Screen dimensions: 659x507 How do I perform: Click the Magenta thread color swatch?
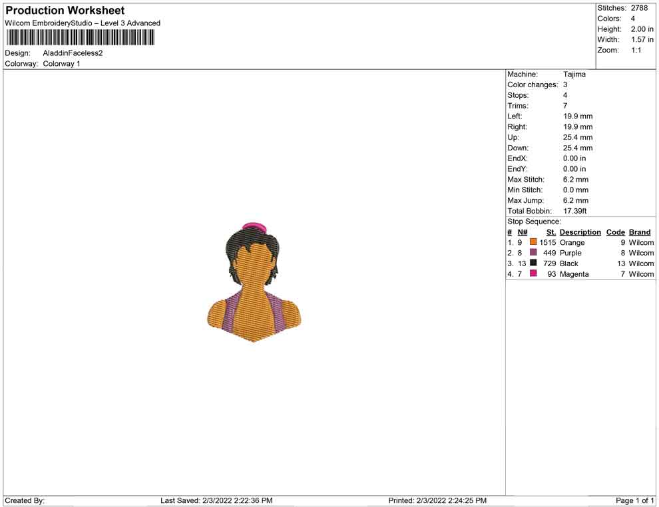point(533,273)
